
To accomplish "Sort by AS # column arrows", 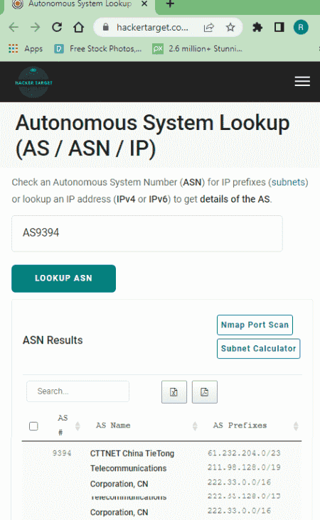I will point(78,426).
